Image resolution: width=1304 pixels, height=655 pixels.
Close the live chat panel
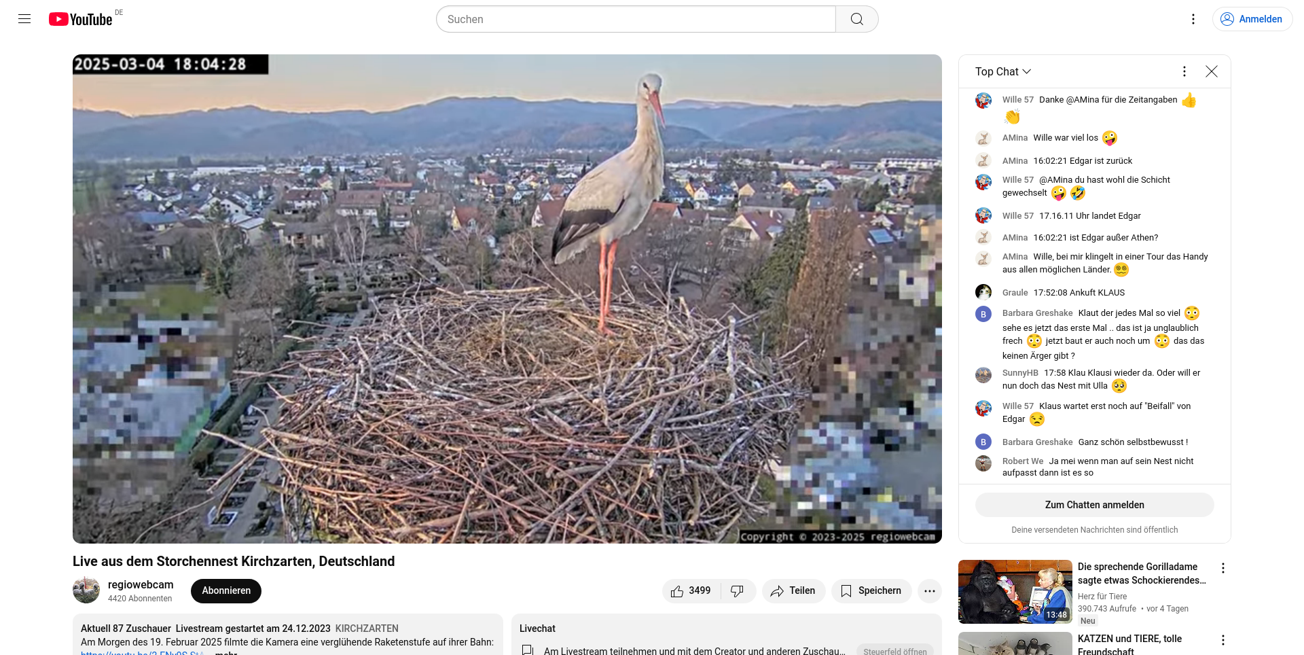click(1212, 71)
